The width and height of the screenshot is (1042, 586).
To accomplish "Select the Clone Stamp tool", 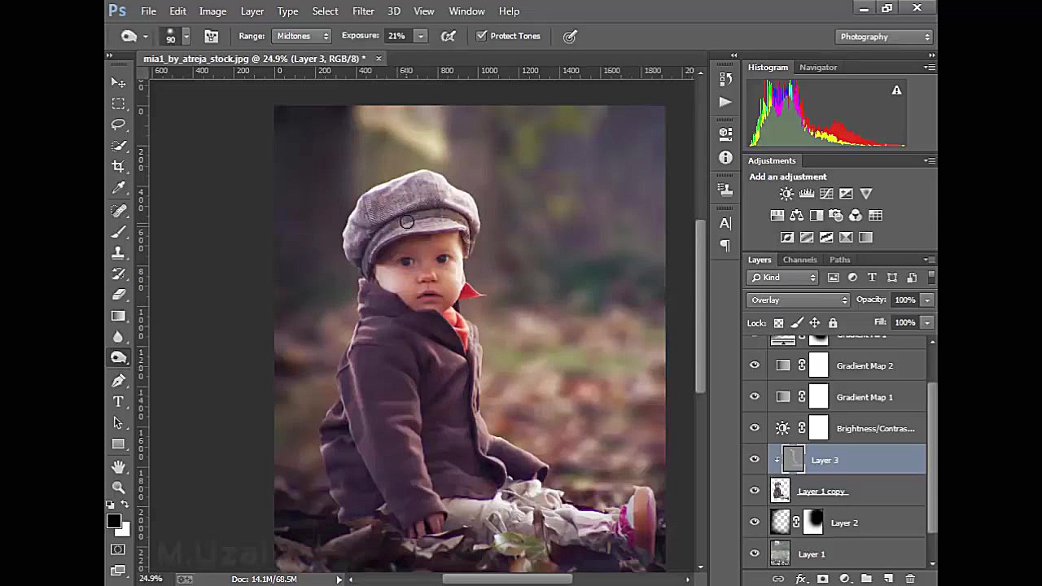I will (119, 252).
